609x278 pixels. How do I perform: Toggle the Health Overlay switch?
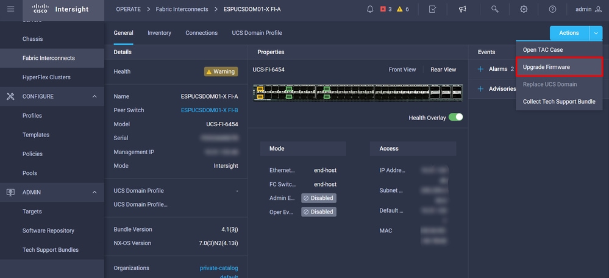pos(455,117)
